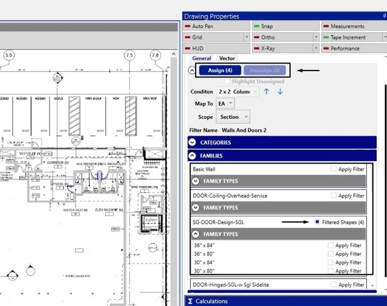This screenshot has height=306, width=387.
Task: Select the 30" x 80" family type row
Action: point(278,271)
